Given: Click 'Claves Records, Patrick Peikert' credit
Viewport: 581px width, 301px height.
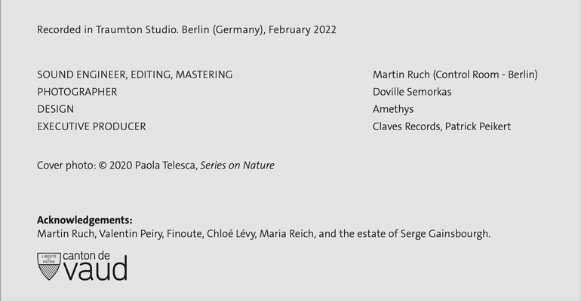Looking at the screenshot, I should (x=441, y=126).
